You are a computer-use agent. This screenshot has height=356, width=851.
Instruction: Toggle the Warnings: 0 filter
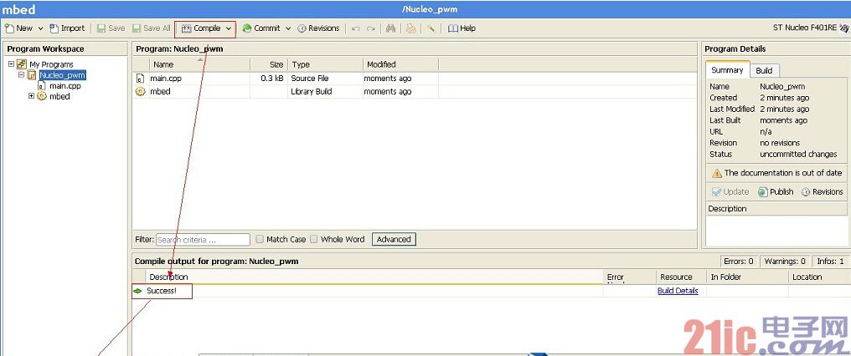tap(785, 262)
